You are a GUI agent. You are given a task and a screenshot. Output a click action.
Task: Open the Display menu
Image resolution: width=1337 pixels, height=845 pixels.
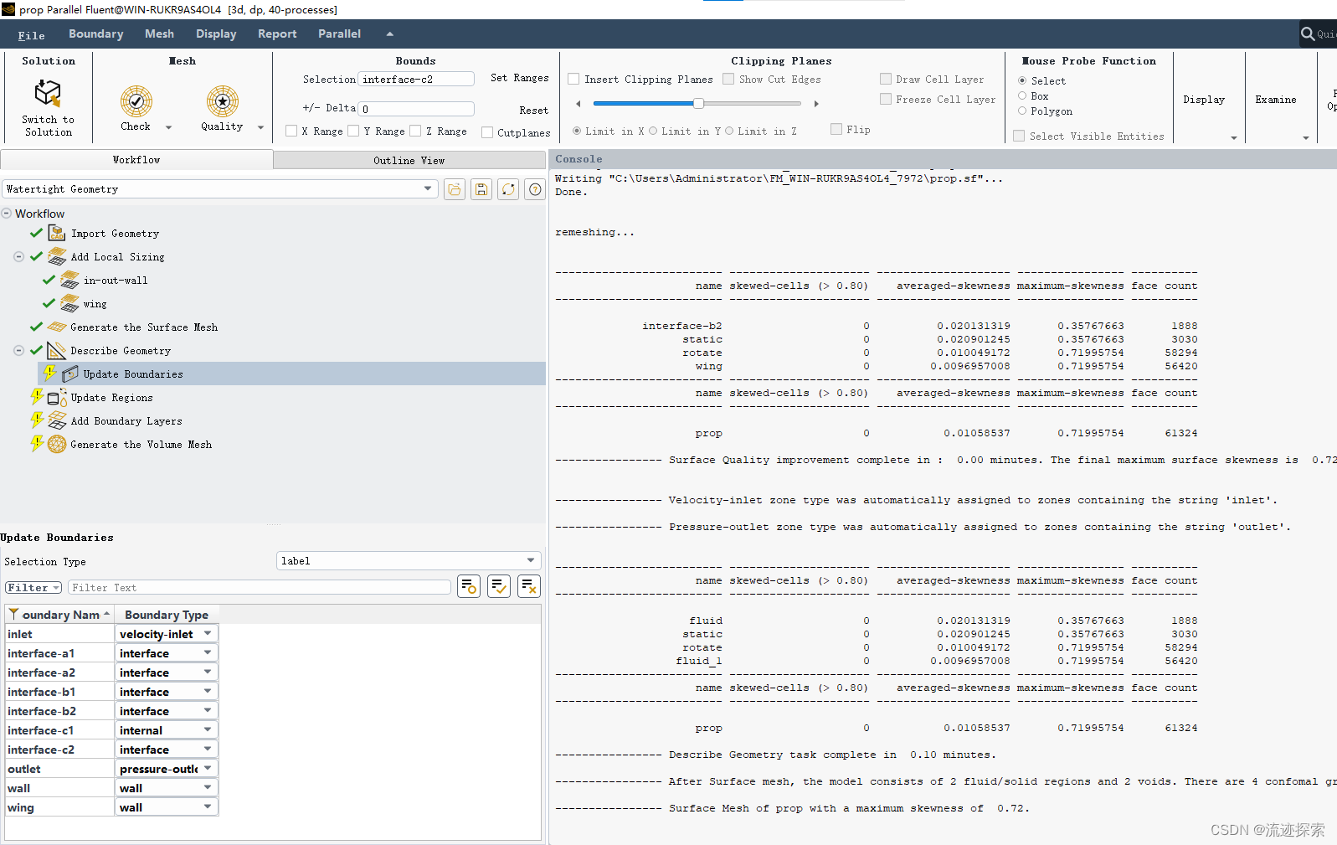coord(216,33)
